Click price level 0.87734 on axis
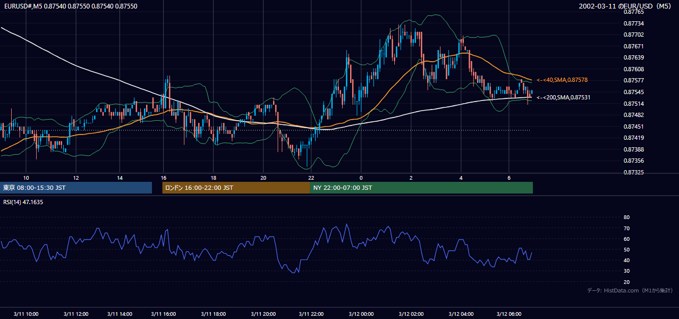Viewport: 679px width, 319px height. [633, 23]
